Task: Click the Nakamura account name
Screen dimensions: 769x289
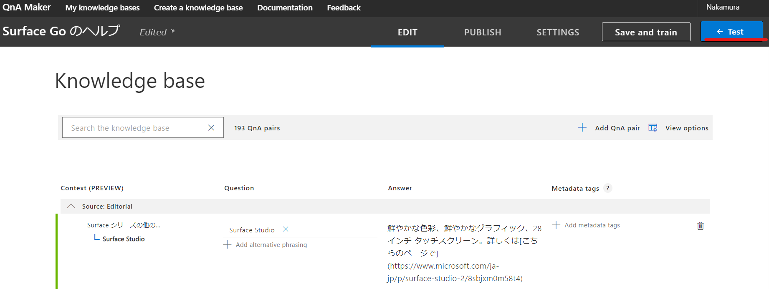Action: tap(723, 7)
